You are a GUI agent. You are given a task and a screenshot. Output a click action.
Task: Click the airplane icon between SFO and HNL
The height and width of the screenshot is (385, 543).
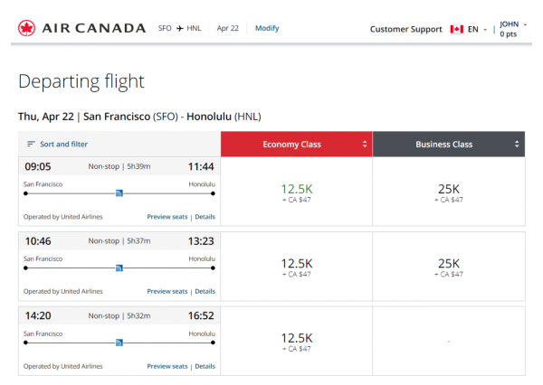(x=179, y=29)
